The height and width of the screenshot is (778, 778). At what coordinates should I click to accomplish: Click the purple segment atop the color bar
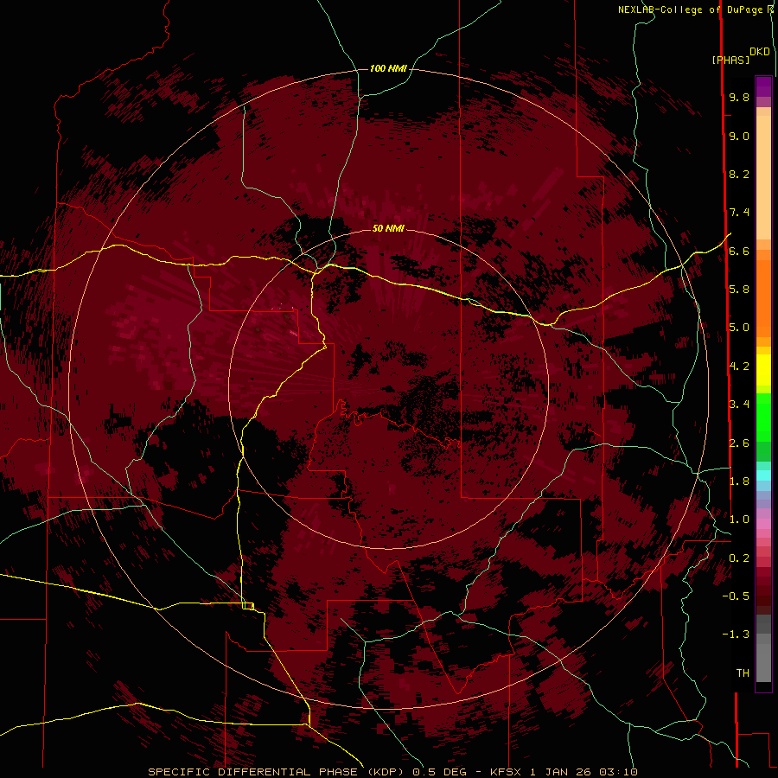(763, 86)
